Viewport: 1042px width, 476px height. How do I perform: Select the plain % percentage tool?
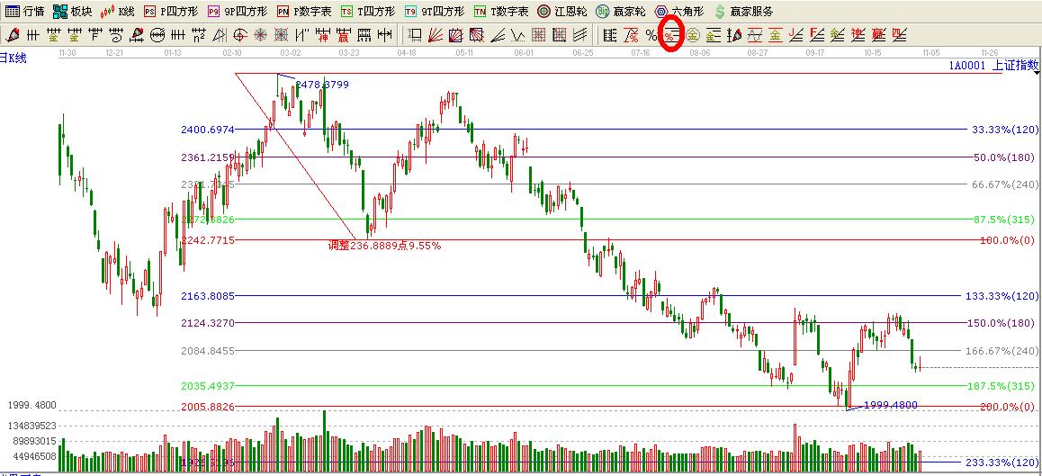(651, 36)
